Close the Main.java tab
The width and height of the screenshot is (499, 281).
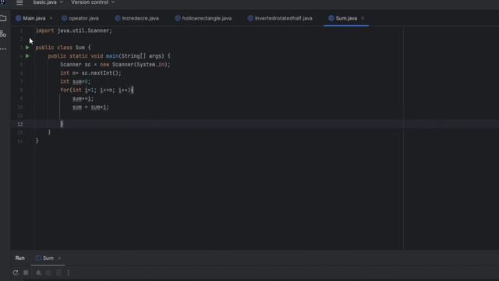(x=51, y=19)
